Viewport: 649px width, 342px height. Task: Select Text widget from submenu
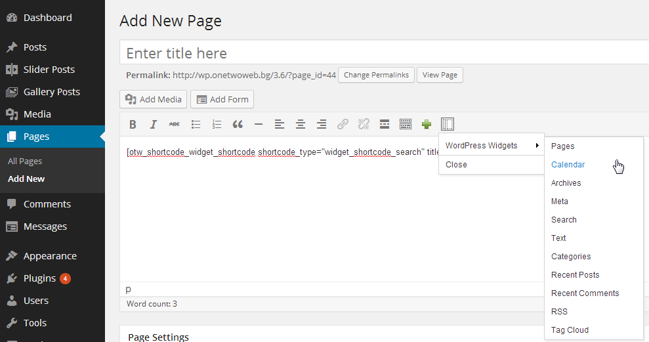coord(594,238)
